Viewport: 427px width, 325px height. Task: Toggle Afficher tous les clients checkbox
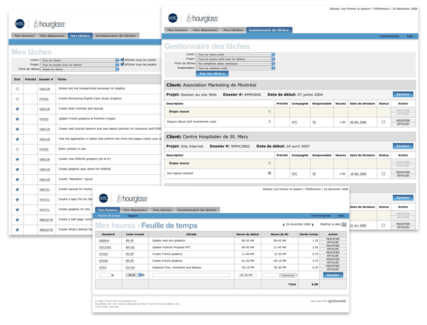point(122,59)
